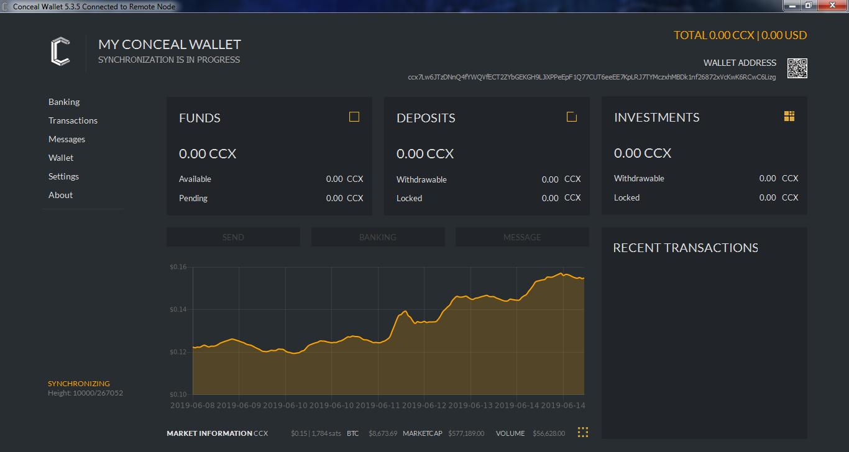The image size is (849, 452).
Task: Click the Deposits panel icon
Action: pyautogui.click(x=572, y=117)
